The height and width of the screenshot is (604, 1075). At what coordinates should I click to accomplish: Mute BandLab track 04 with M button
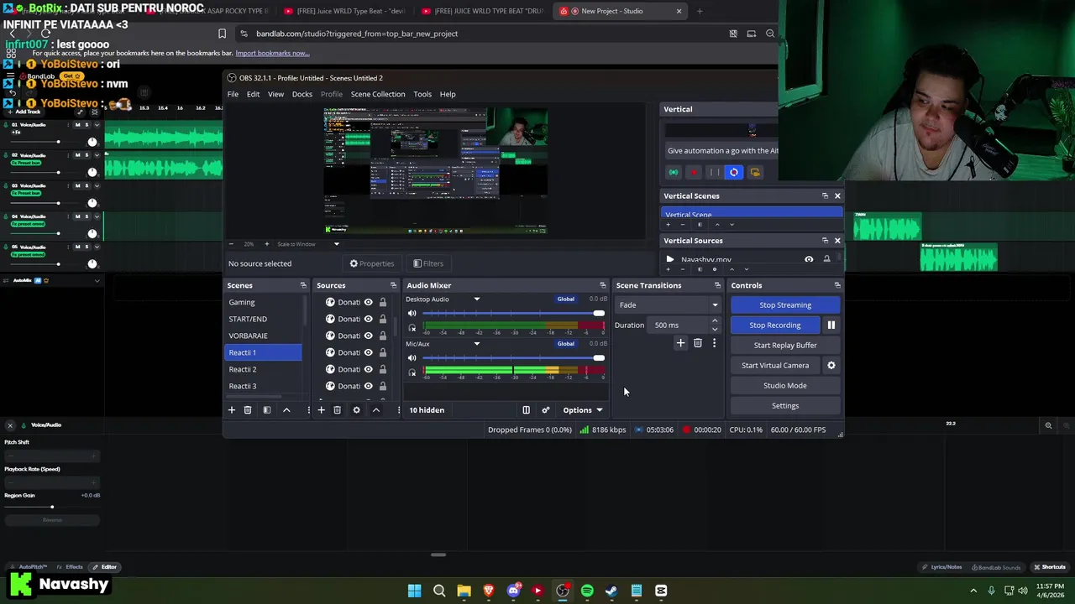coord(78,216)
